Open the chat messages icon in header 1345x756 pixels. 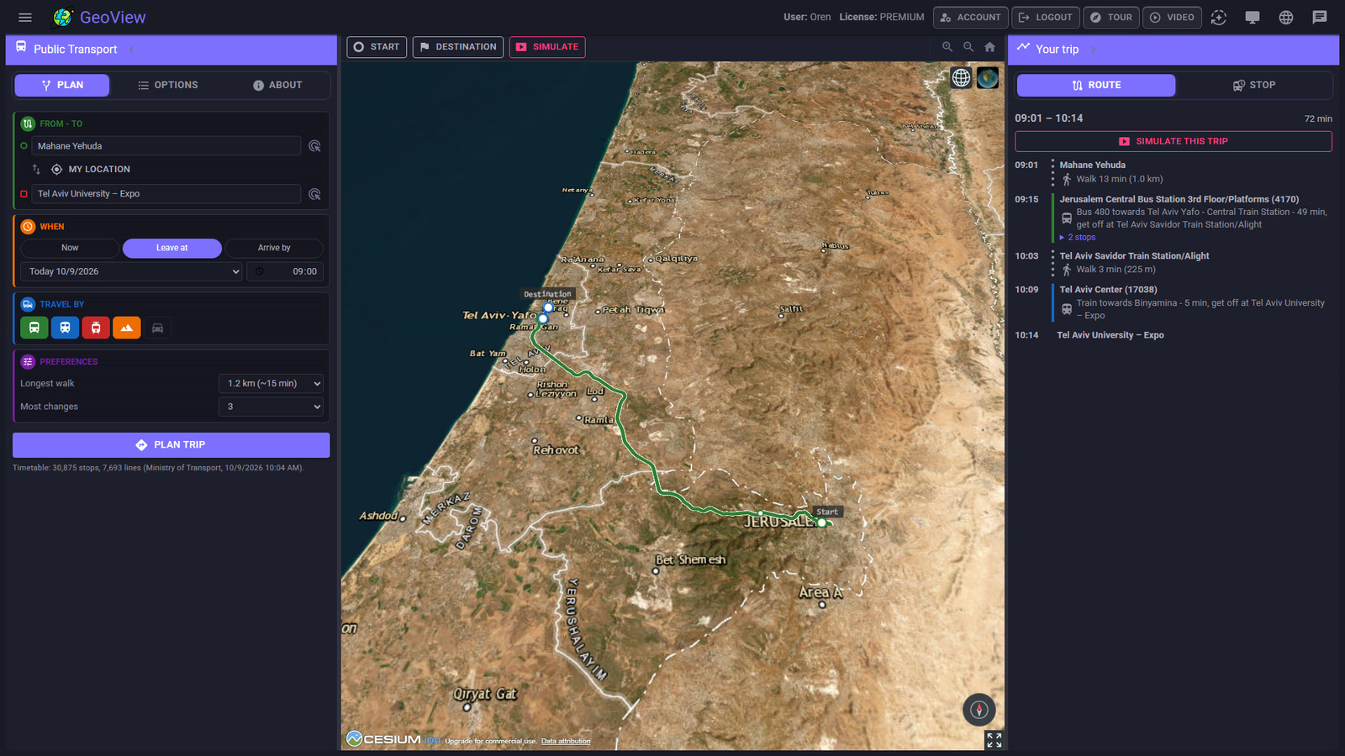click(x=1320, y=17)
